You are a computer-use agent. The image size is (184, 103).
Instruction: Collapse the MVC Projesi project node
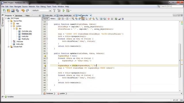6,18
